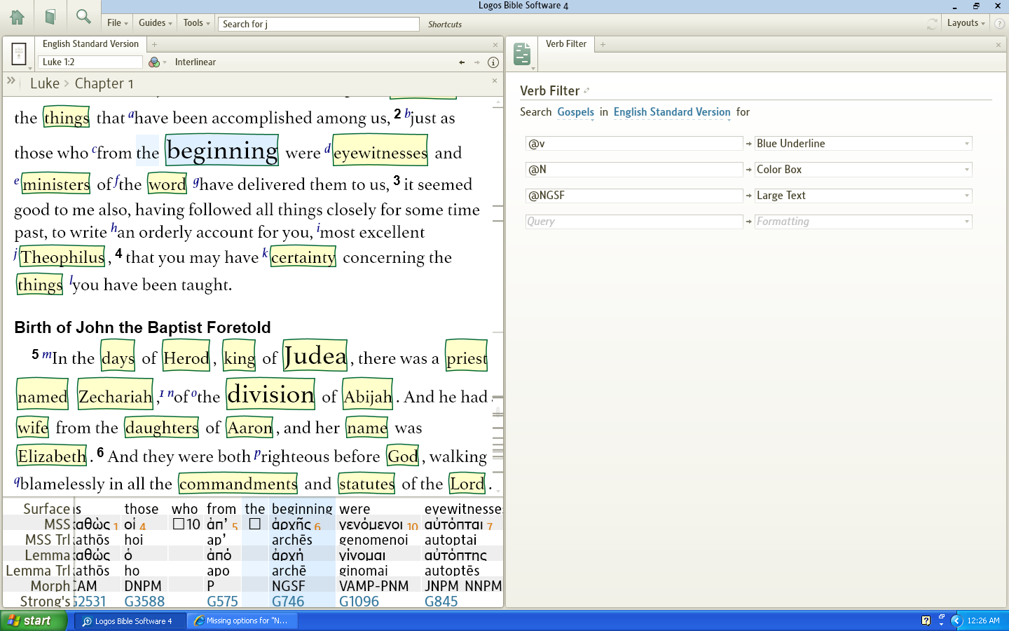Image resolution: width=1009 pixels, height=631 pixels.
Task: Open Strong's number G845
Action: [x=441, y=602]
